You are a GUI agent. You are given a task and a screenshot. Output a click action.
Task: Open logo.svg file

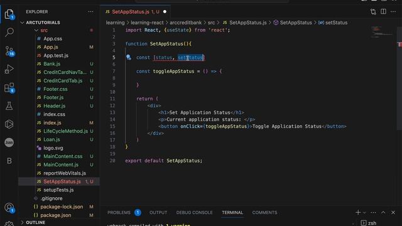pos(53,148)
